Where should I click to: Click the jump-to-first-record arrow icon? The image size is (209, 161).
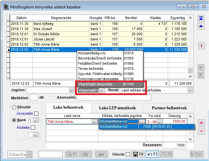click(x=201, y=18)
